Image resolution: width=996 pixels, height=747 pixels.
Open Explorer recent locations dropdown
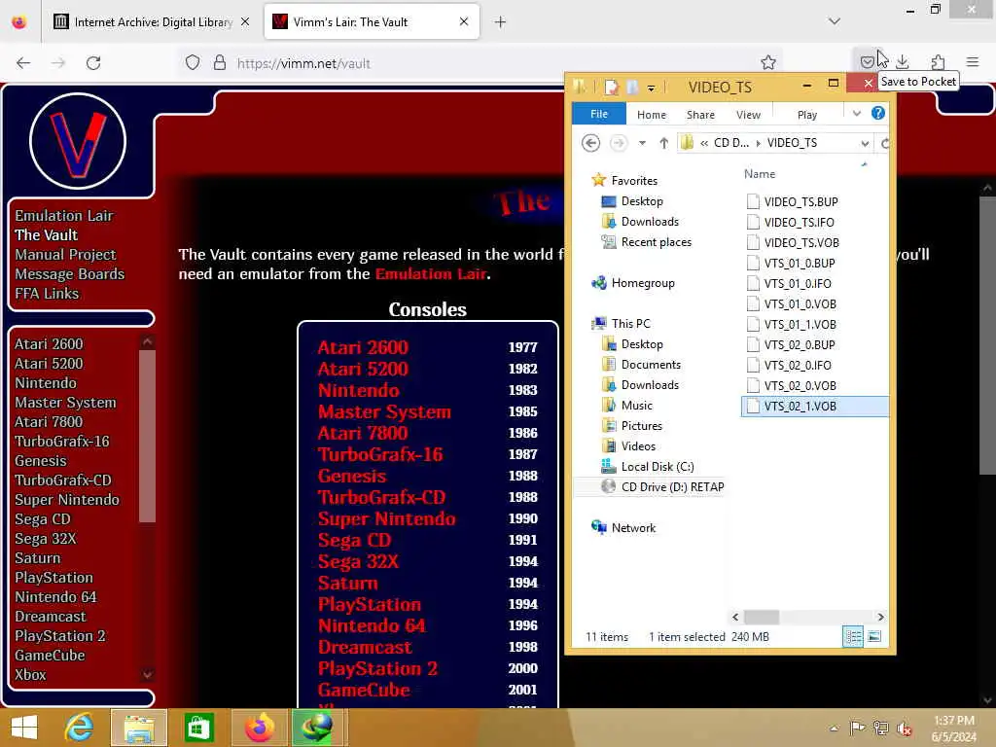pyautogui.click(x=642, y=144)
